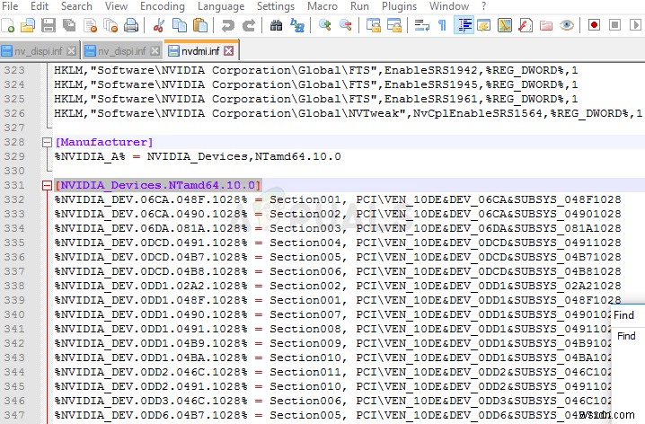Open the Macro menu
645x424 pixels.
pos(322,6)
